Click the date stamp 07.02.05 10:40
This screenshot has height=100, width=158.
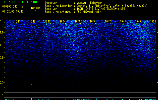(x=13, y=11)
